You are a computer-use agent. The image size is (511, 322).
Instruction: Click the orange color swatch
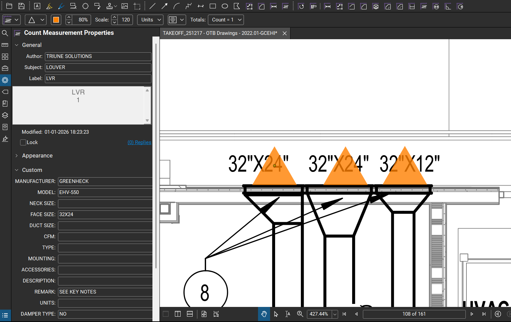click(56, 20)
